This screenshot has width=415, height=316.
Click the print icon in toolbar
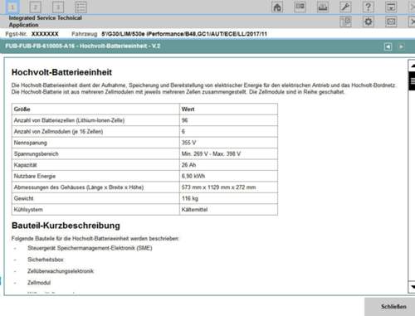[x=323, y=7]
